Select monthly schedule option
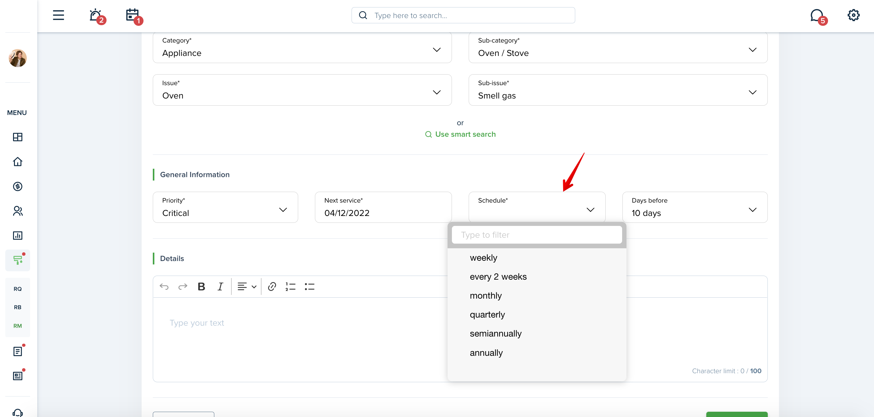The width and height of the screenshot is (874, 417). coord(537,296)
